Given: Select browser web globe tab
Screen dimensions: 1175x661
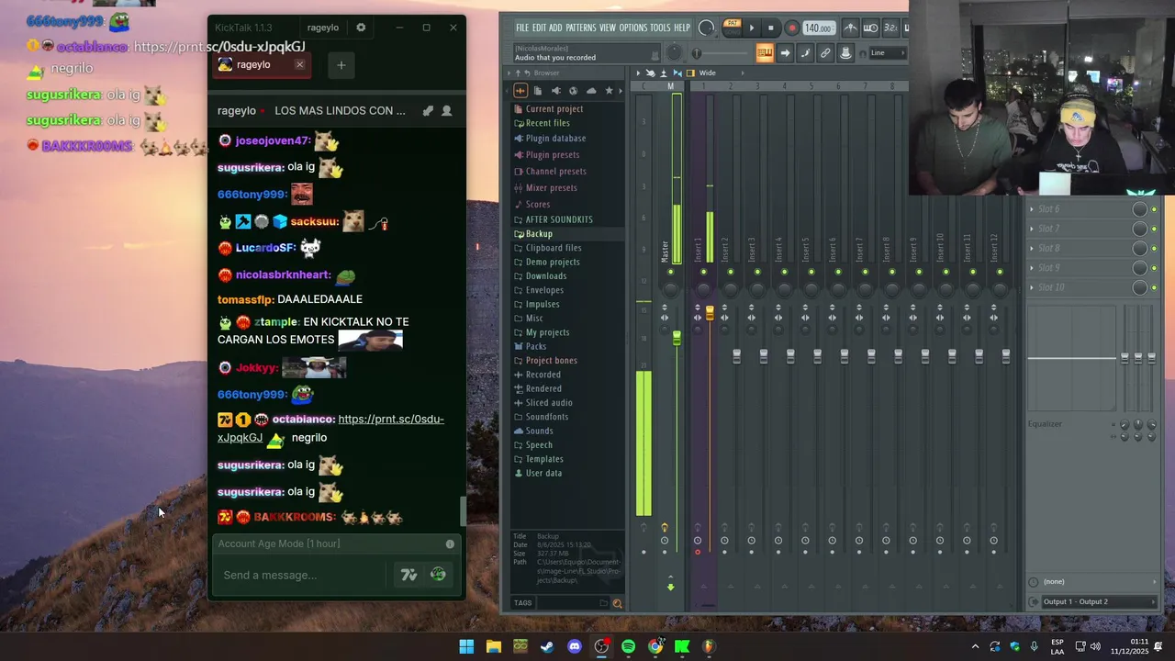Looking at the screenshot, I should point(573,91).
